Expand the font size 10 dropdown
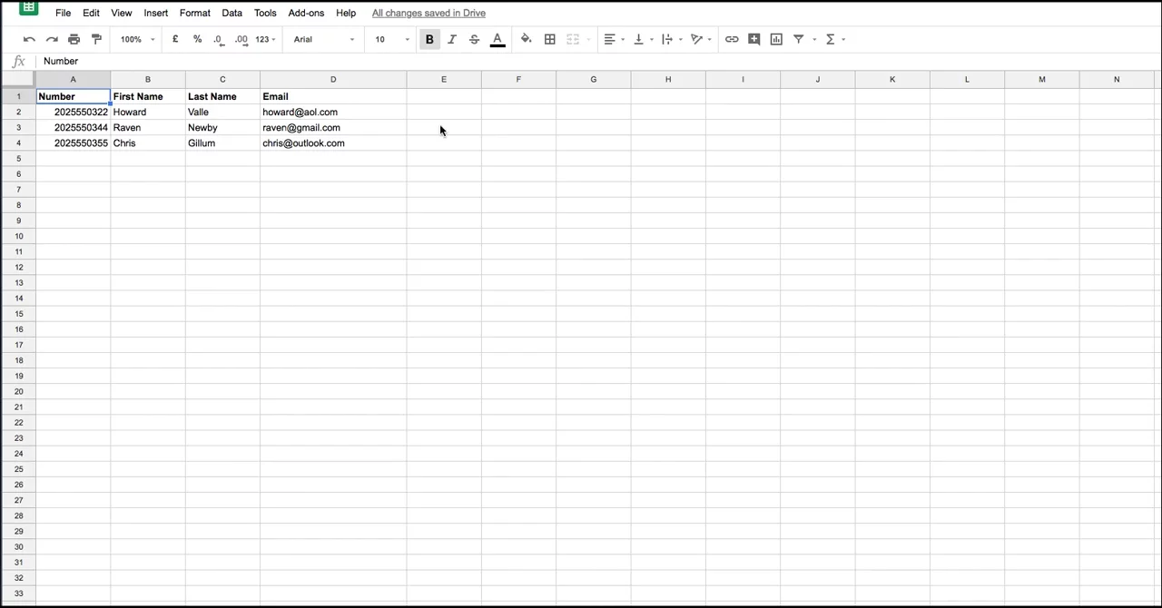This screenshot has height=608, width=1162. point(392,39)
